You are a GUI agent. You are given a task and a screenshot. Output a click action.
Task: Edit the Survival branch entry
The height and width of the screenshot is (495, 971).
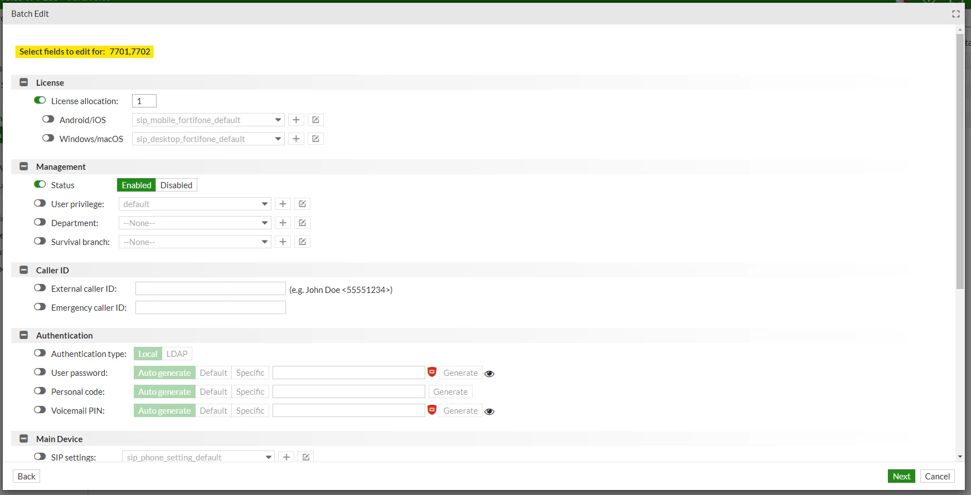click(302, 242)
